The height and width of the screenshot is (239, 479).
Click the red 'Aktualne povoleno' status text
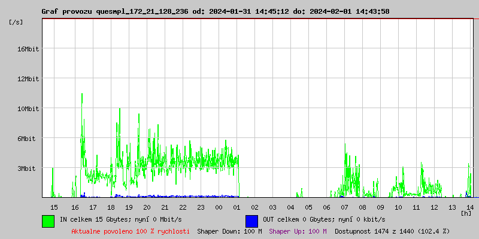click(131, 231)
